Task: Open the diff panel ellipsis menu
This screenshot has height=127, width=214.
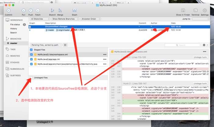Action: point(205,52)
